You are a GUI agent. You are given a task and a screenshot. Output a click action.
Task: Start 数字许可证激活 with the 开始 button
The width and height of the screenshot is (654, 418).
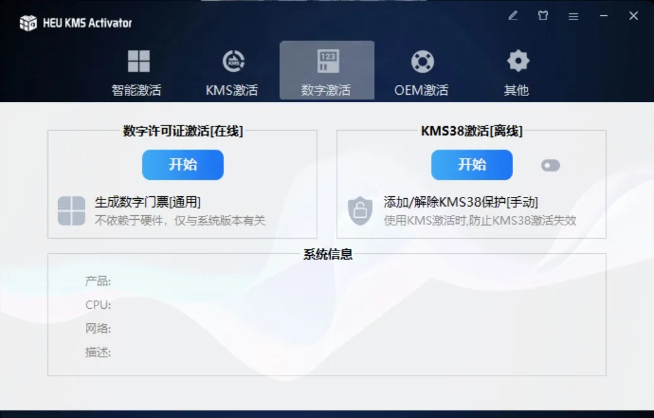[183, 165]
